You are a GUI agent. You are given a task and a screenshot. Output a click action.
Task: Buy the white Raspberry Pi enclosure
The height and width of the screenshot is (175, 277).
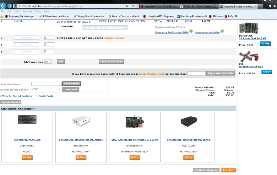pos(81,157)
